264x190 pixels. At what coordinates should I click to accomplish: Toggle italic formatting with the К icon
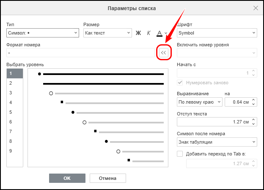click(148, 33)
